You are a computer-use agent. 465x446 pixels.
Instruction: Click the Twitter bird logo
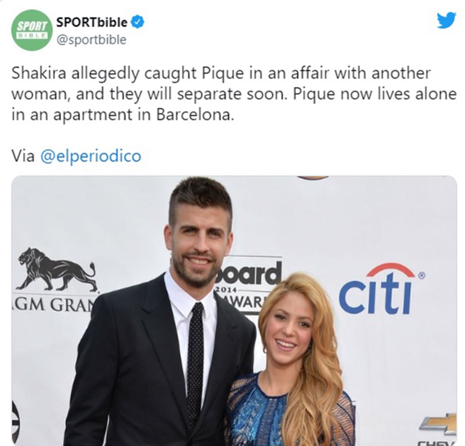click(x=446, y=20)
